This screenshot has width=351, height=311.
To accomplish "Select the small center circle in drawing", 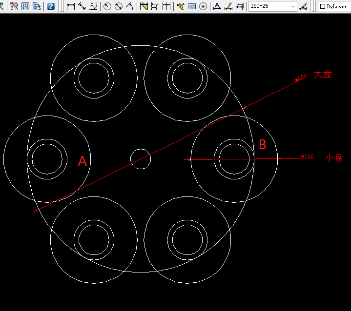I will point(141,149).
